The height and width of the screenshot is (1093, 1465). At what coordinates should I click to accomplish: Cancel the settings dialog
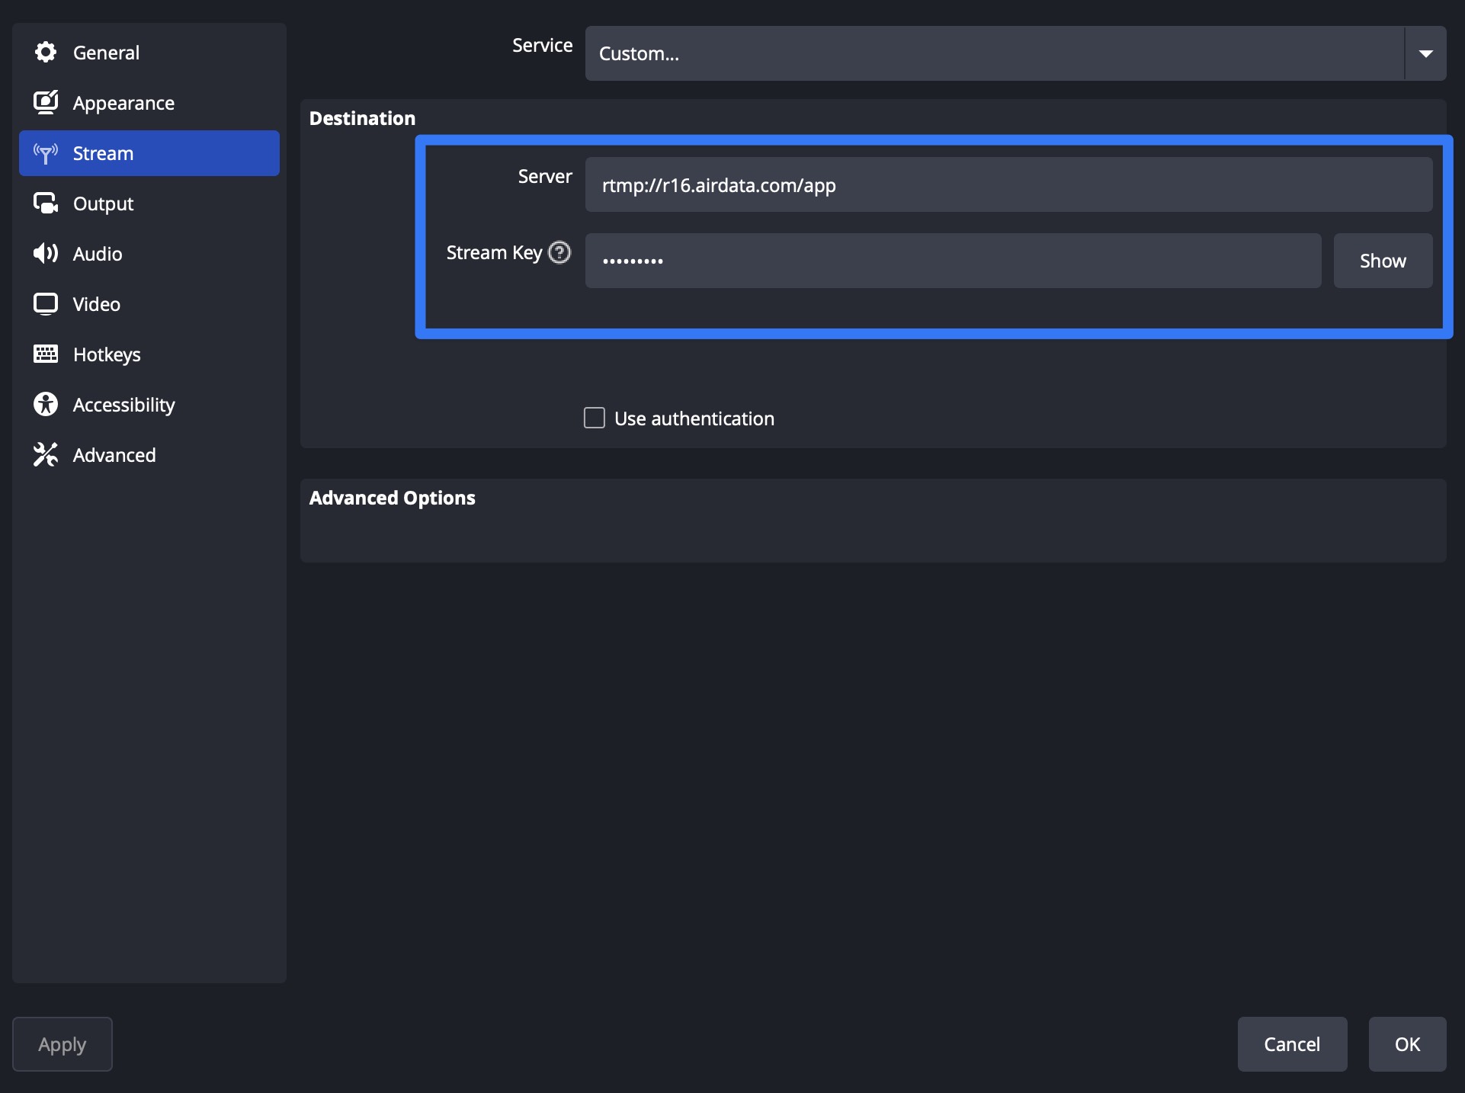(x=1292, y=1043)
